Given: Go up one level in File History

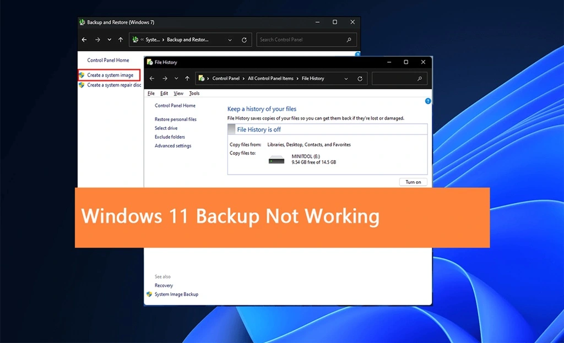Looking at the screenshot, I should point(187,78).
